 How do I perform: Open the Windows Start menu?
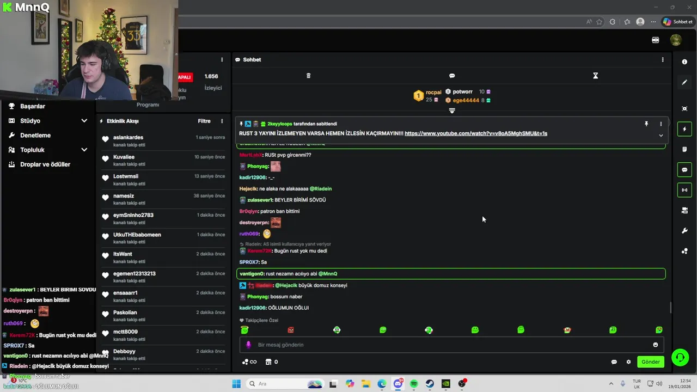[236, 384]
